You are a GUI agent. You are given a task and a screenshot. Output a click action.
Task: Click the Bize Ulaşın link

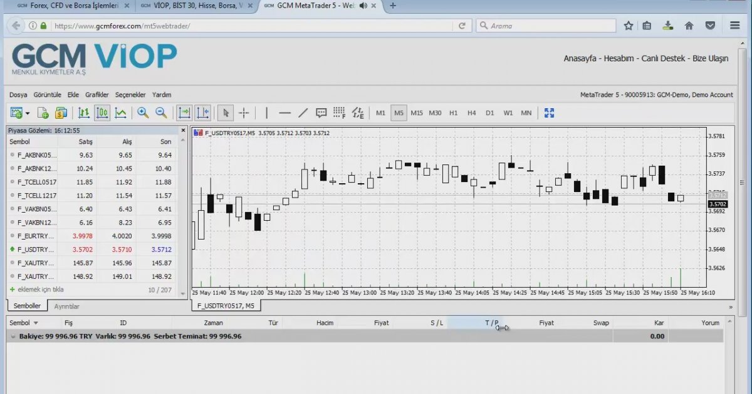click(x=710, y=58)
